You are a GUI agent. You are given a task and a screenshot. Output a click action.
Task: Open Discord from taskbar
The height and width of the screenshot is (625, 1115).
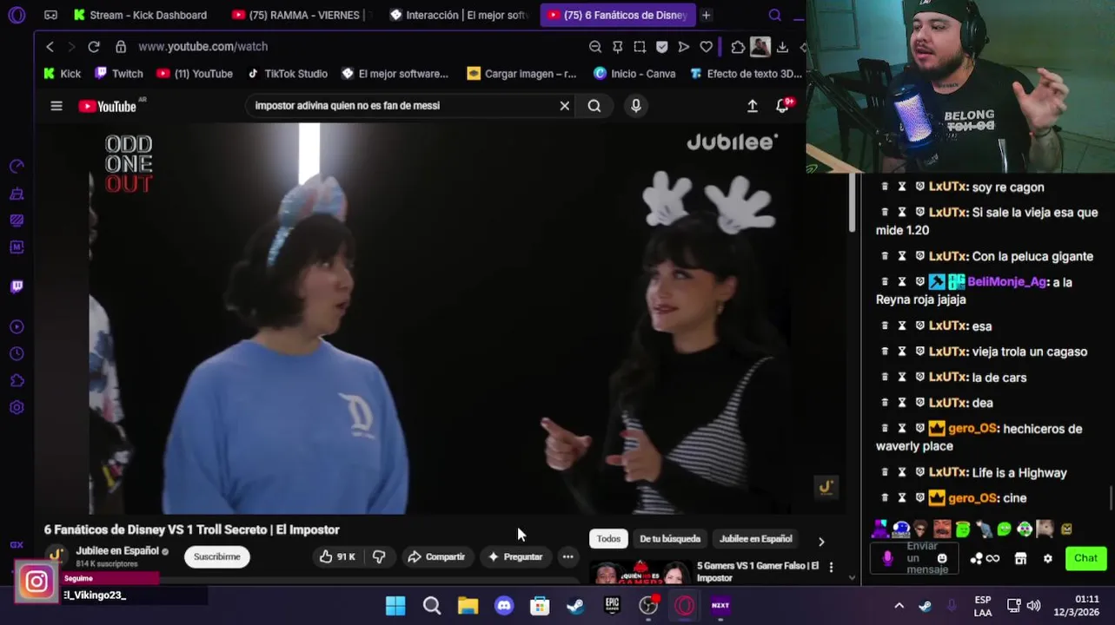click(504, 605)
